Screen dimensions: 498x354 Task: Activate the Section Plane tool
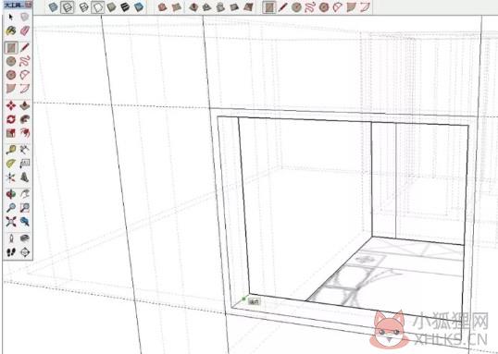(x=24, y=252)
